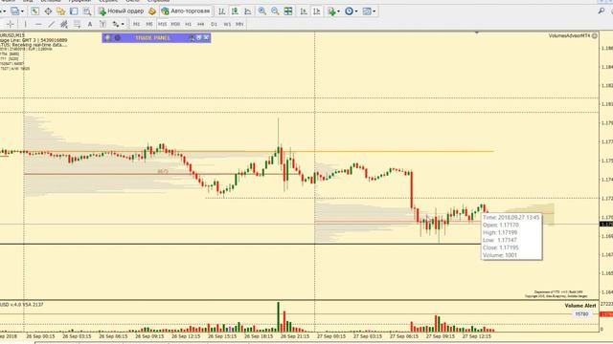Switch to H1 timeframe
The height and width of the screenshot is (344, 613).
coord(189,24)
